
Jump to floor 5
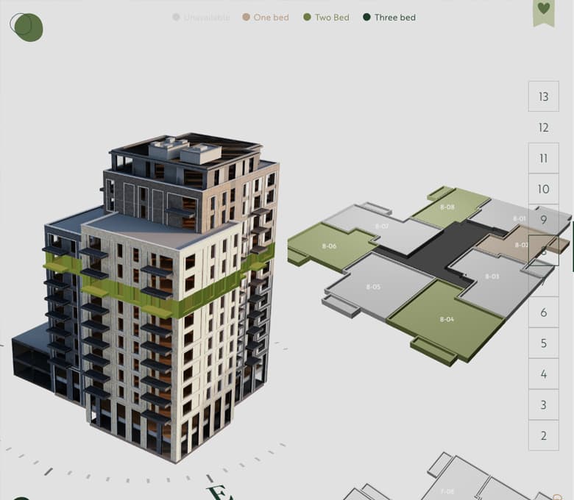coord(543,343)
